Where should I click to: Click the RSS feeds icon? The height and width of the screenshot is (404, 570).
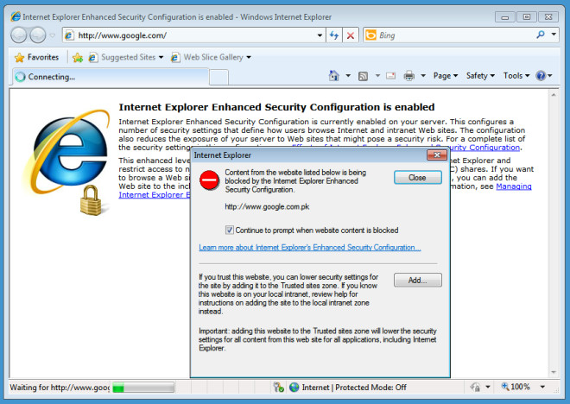point(363,76)
